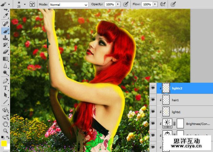
Task: Select the Hand tool
Action: (x=5, y=124)
